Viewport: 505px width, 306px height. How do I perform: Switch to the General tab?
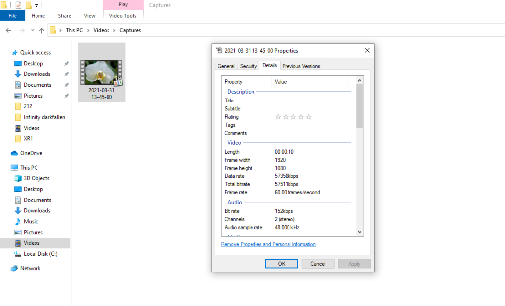[x=226, y=66]
